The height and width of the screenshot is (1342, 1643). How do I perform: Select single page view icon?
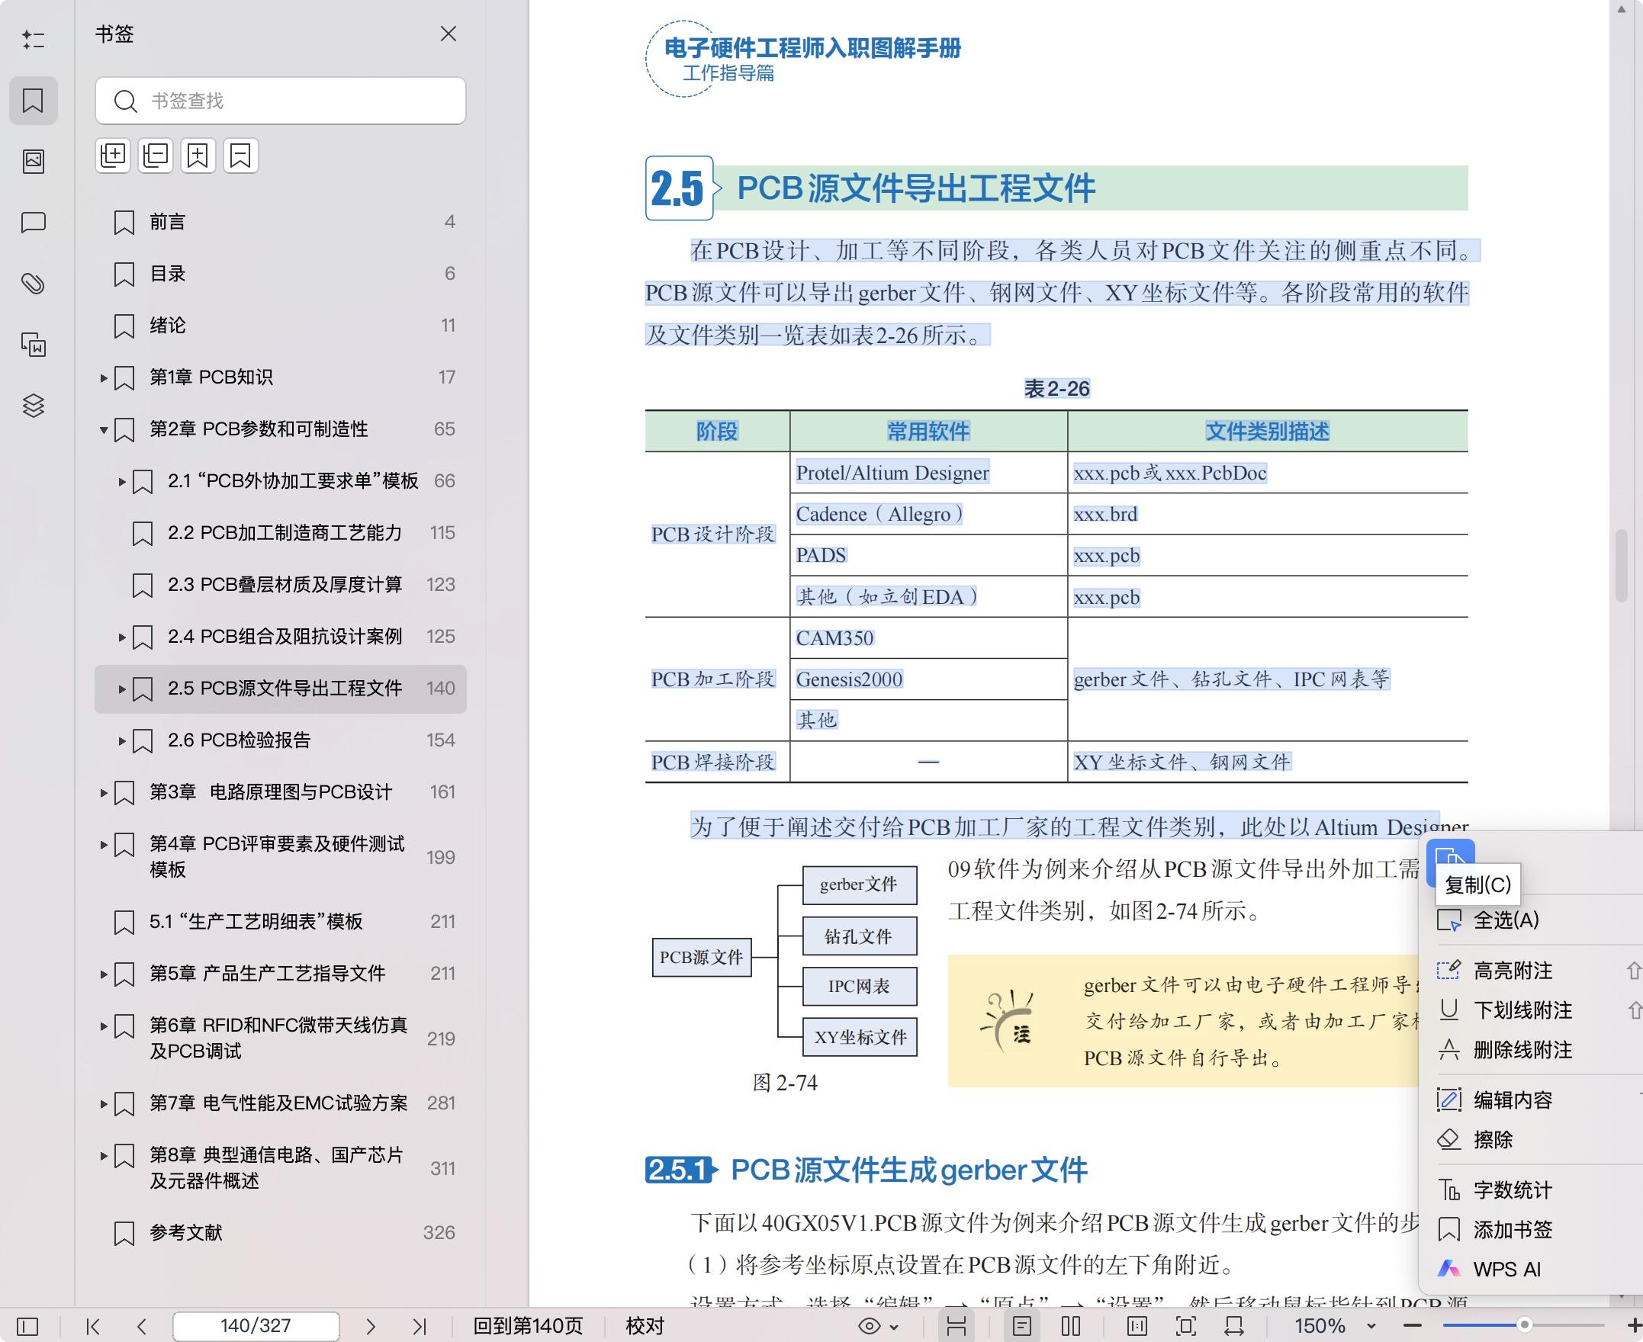click(x=1021, y=1327)
